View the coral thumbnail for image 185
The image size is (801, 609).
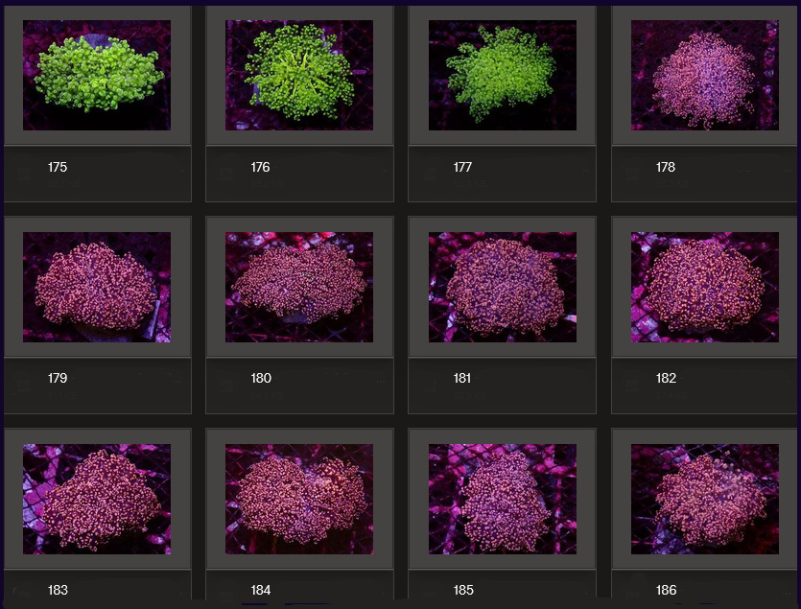click(502, 499)
